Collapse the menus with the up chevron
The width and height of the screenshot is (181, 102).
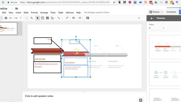(139, 18)
